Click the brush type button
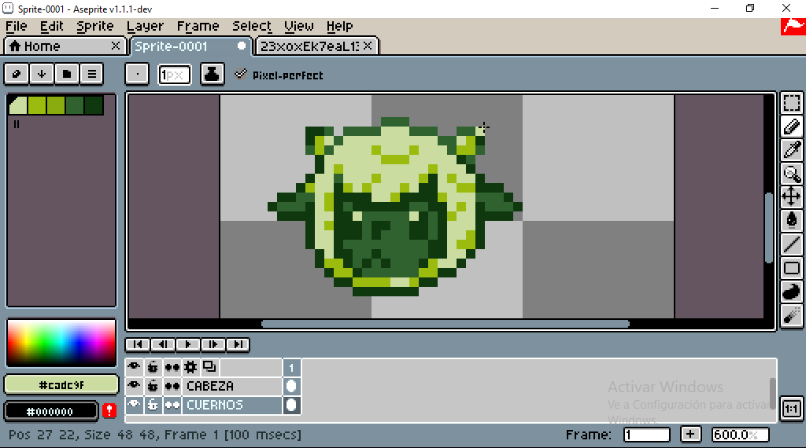The image size is (806, 448). pos(137,75)
